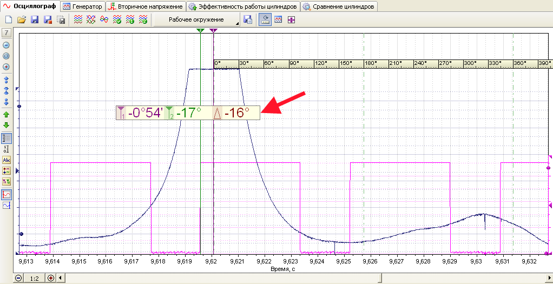Open the Рабочее окружение dropdown
The height and width of the screenshot is (284, 553).
(196, 20)
